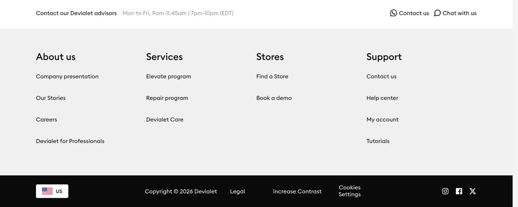Open Devialet for Professionals
Screen dimensions: 518x207
pos(70,141)
